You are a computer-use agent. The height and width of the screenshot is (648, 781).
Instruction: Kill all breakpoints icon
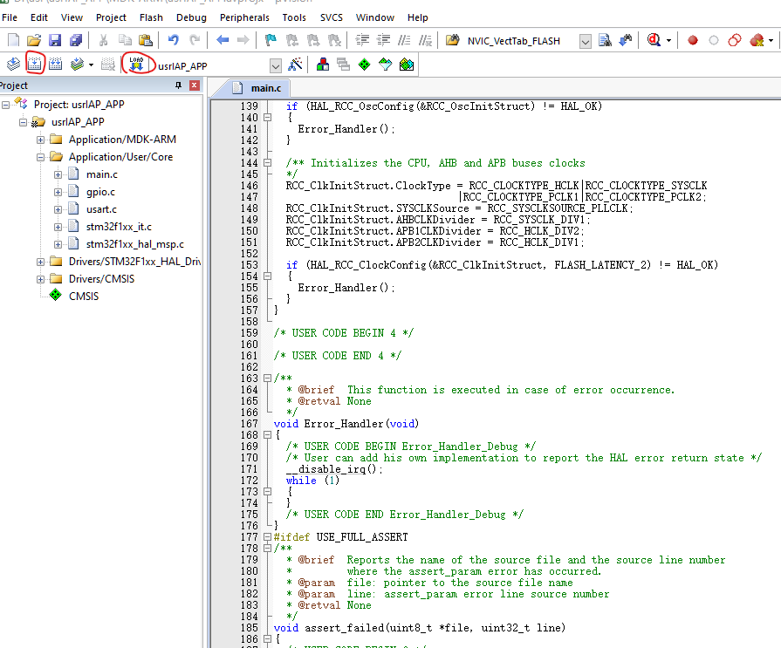point(757,40)
